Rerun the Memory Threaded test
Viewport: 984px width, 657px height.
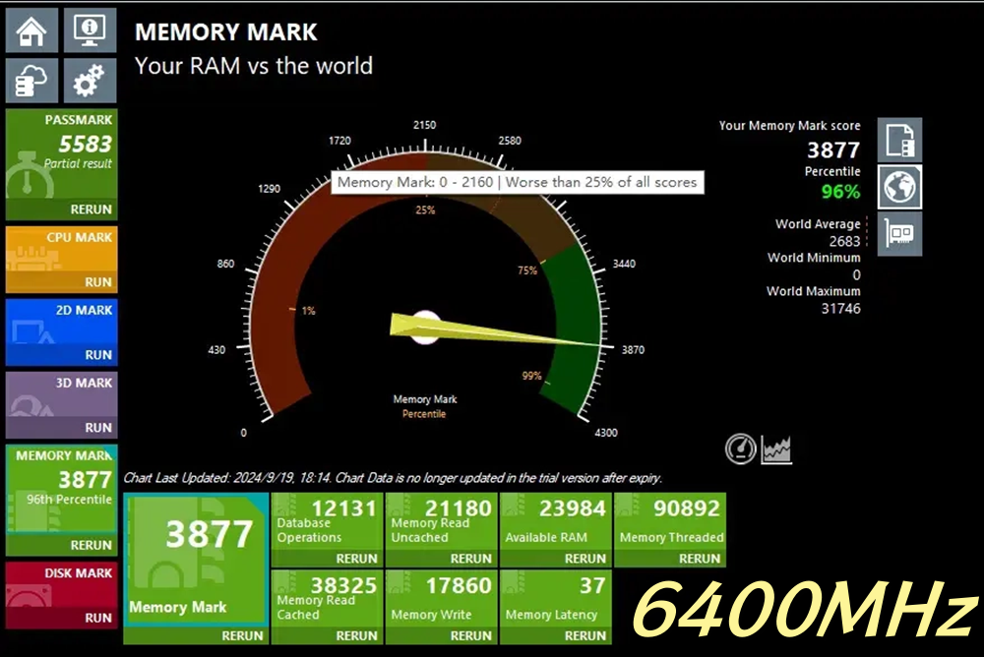tap(699, 559)
